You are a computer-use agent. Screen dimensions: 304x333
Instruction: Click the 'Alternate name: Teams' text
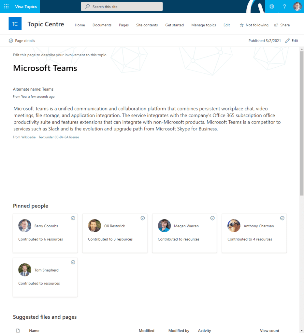click(x=33, y=89)
